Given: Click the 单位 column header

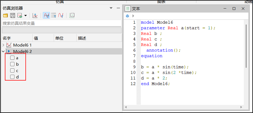Looking at the screenshot, I should (x=59, y=38).
